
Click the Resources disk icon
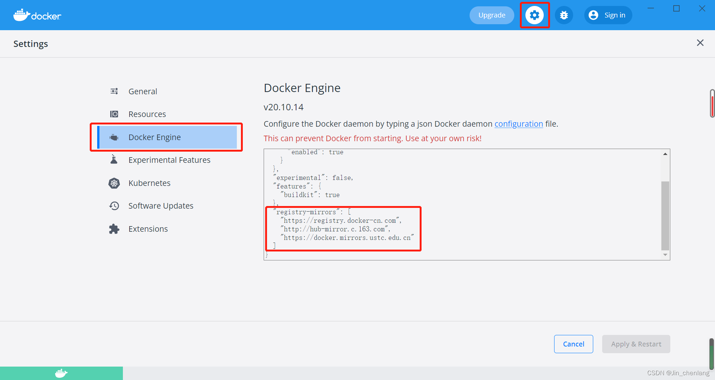click(114, 114)
